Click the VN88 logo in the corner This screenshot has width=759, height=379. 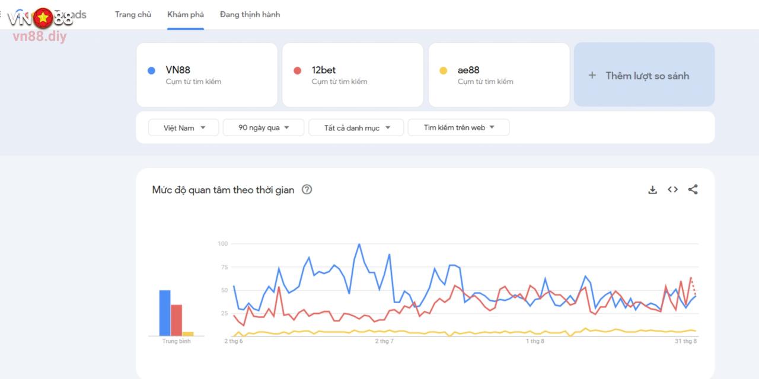click(x=40, y=18)
